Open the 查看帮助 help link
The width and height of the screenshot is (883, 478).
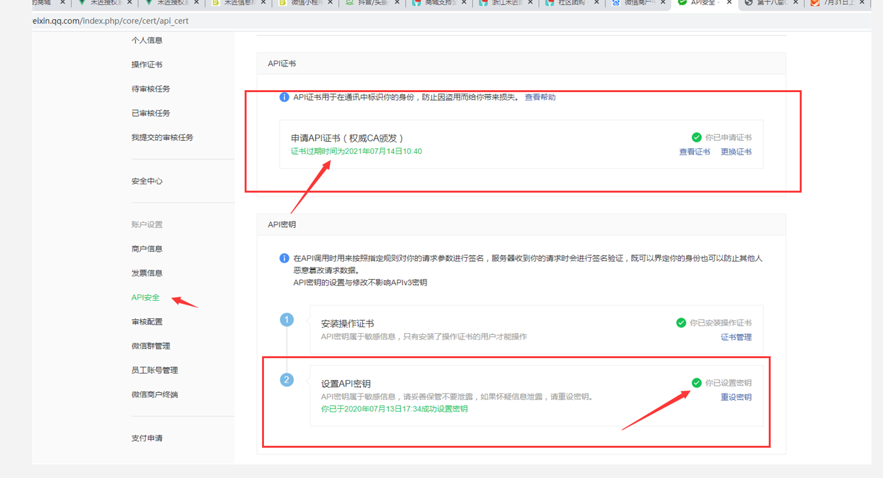[540, 97]
